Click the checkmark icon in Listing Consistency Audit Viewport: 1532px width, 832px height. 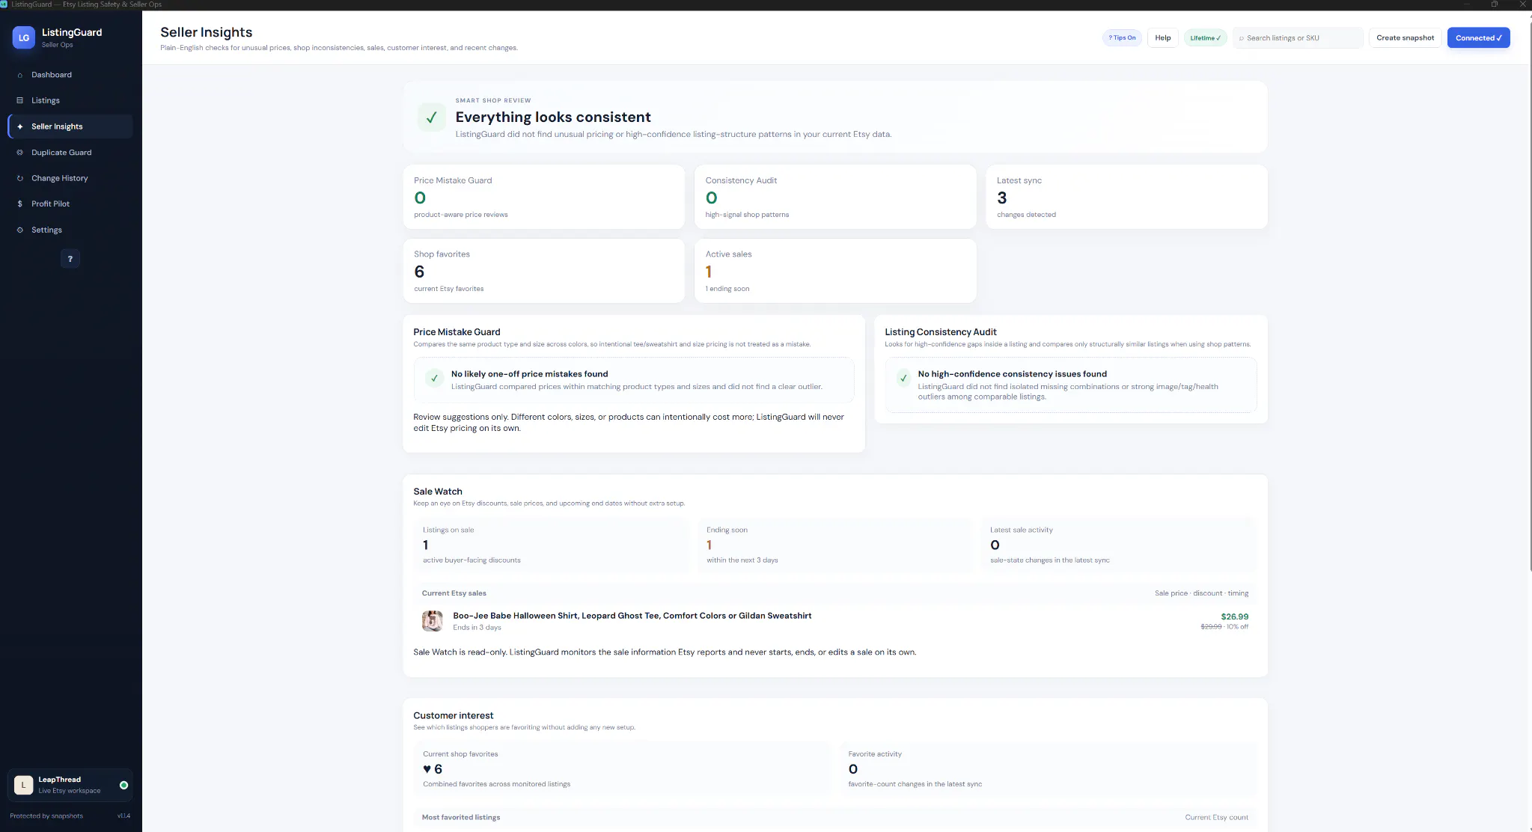click(903, 379)
